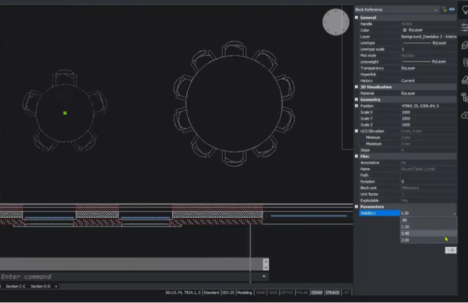Collapse the UCS Elevation row

click(x=357, y=131)
